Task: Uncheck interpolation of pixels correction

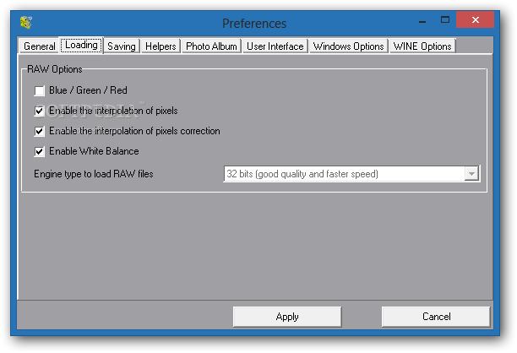Action: 39,131
